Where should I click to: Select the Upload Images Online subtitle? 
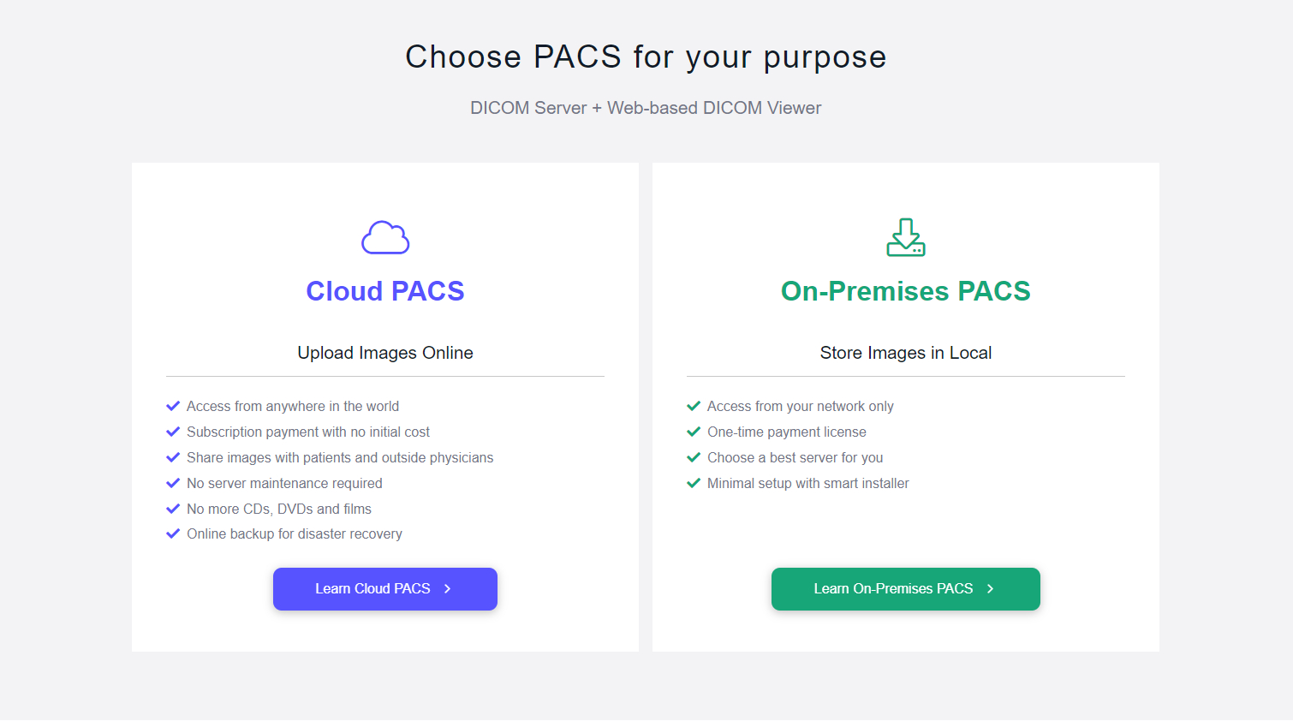(x=385, y=352)
